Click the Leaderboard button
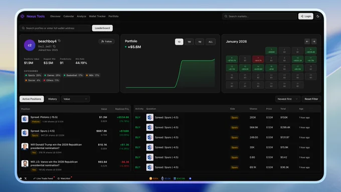 pyautogui.click(x=102, y=28)
